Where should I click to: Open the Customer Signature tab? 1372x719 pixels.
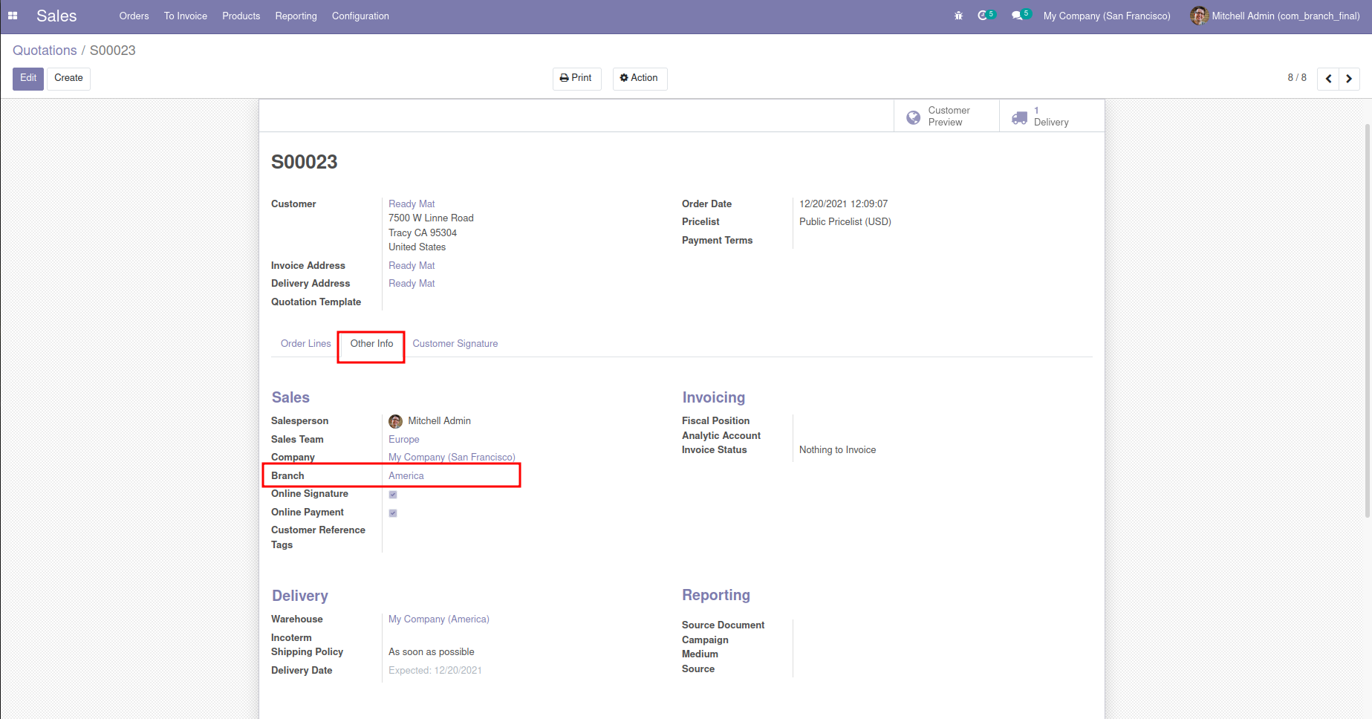pos(455,344)
